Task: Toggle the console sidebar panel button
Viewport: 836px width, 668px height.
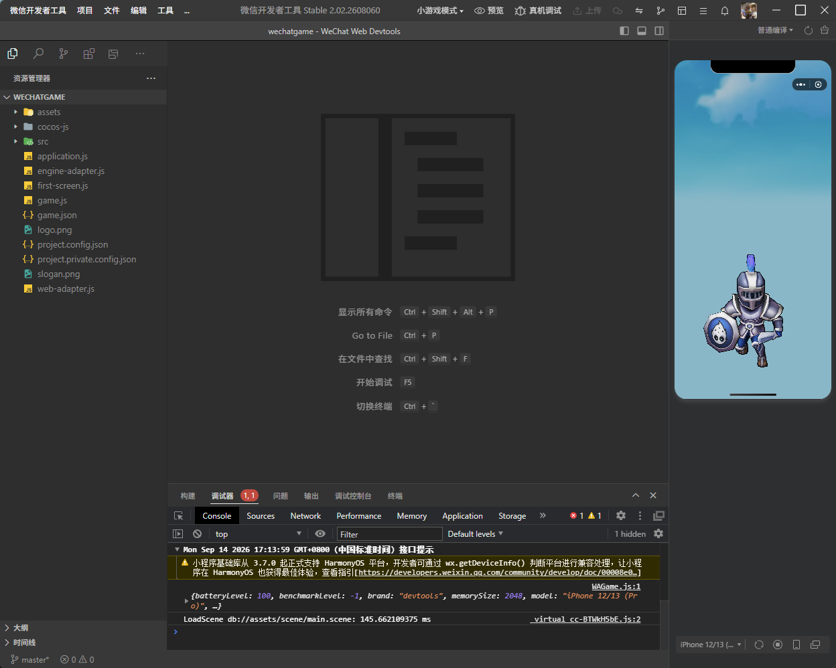Action: [178, 533]
